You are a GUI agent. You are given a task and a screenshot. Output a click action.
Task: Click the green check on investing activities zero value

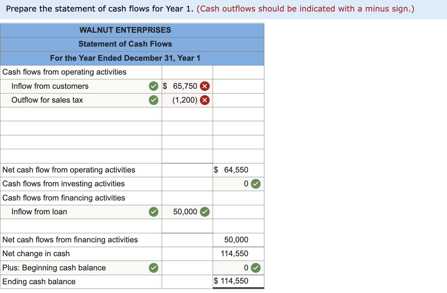(255, 184)
